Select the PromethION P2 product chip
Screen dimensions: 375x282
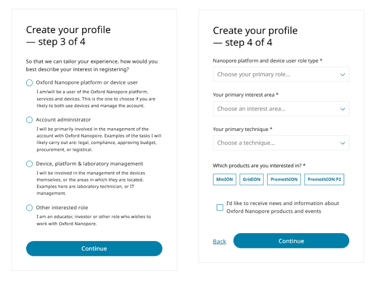point(324,179)
